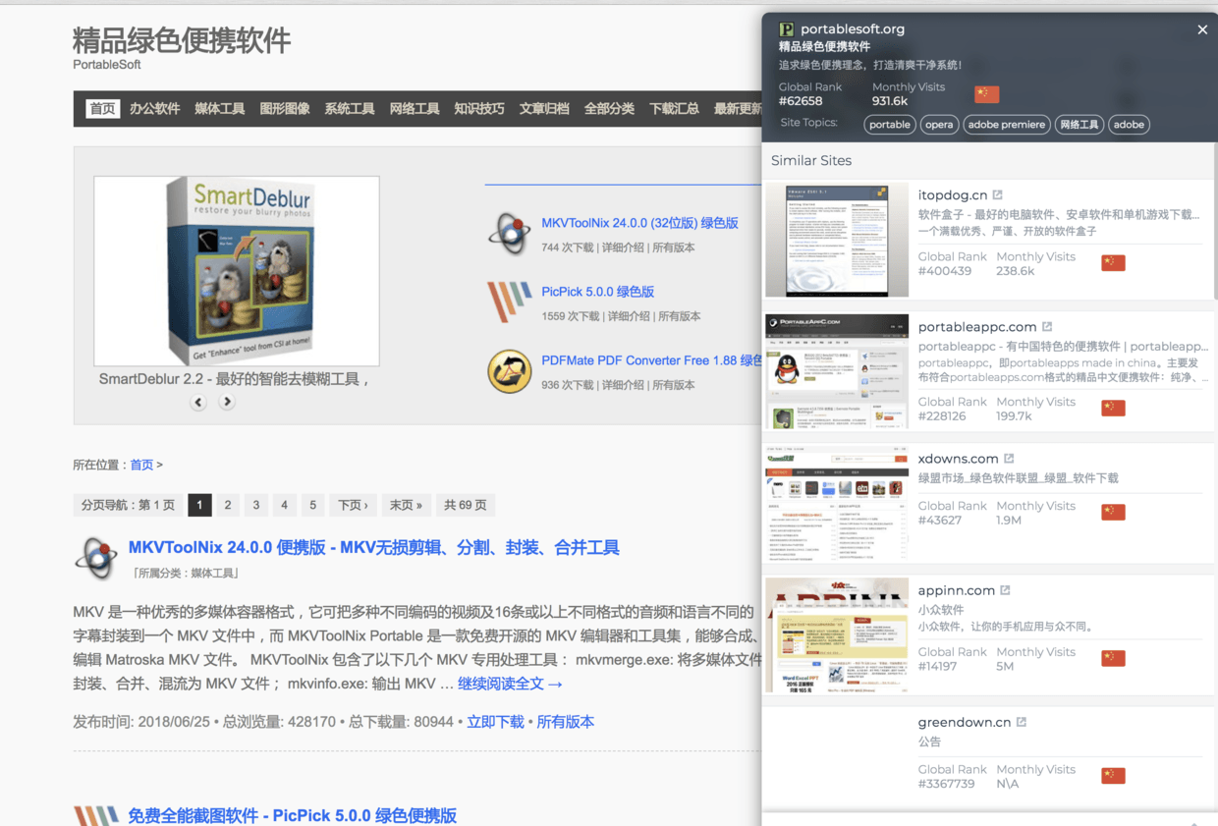Go to pagination page 5
This screenshot has width=1218, height=826.
tap(313, 505)
